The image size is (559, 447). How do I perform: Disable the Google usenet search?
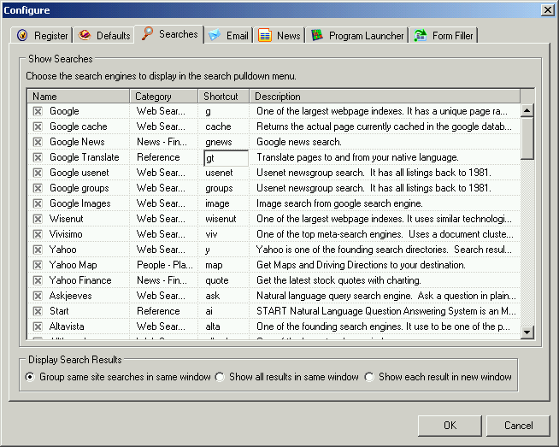[38, 173]
